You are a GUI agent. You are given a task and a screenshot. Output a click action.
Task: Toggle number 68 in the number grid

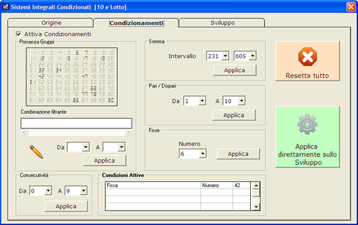tap(94, 88)
